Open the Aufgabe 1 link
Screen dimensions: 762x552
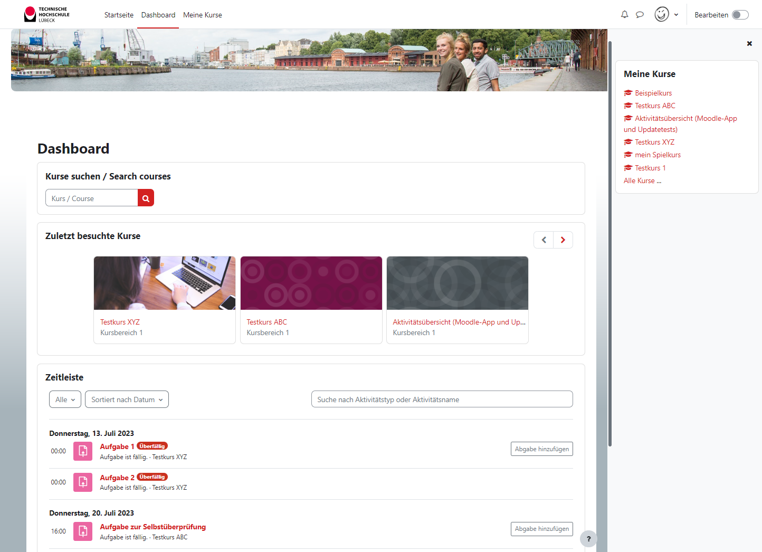[117, 446]
